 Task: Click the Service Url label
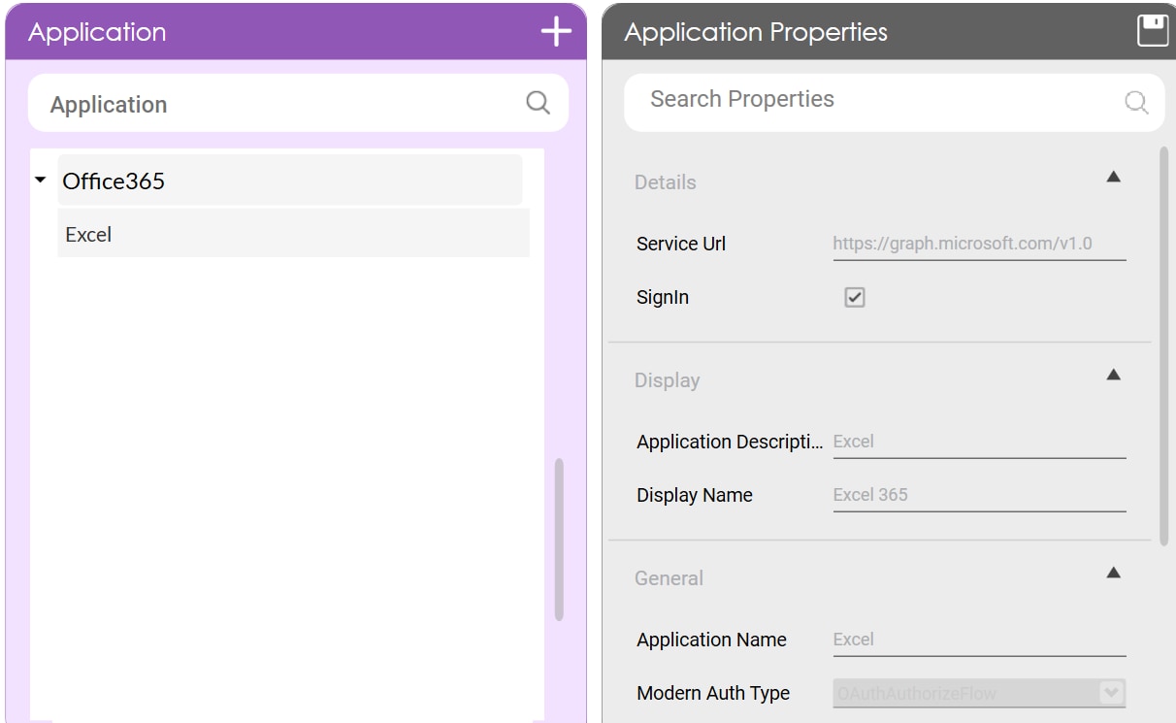tap(681, 244)
